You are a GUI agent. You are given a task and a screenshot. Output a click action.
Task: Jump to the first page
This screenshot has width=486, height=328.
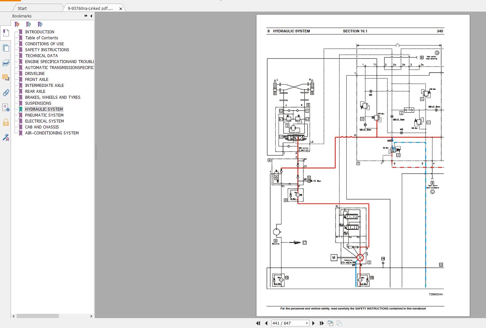[258, 323]
